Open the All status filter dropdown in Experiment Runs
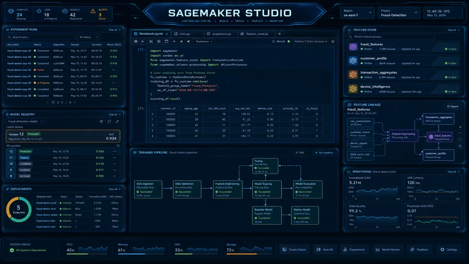 [x=88, y=37]
